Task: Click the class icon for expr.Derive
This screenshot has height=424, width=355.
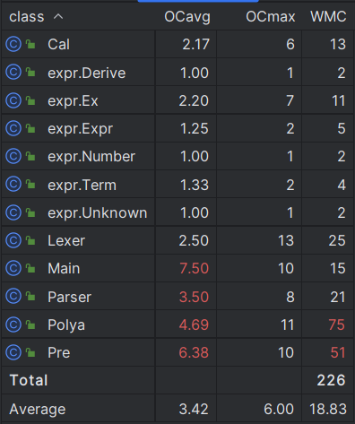Action: coord(13,73)
